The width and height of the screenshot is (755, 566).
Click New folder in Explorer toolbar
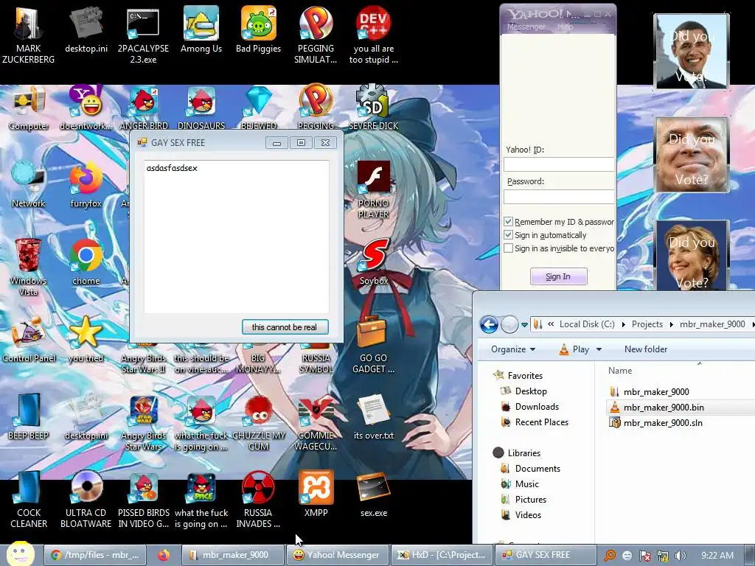646,349
